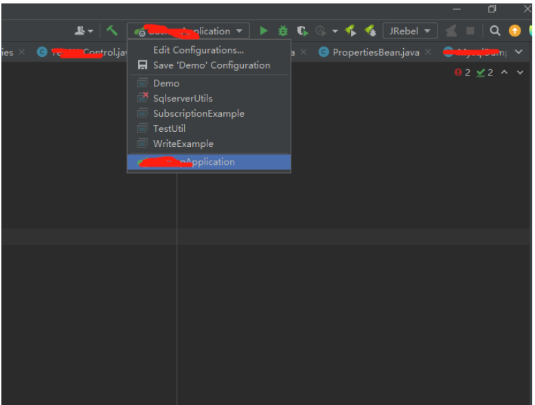535x405 pixels.
Task: Run the application with green play icon
Action: click(264, 31)
